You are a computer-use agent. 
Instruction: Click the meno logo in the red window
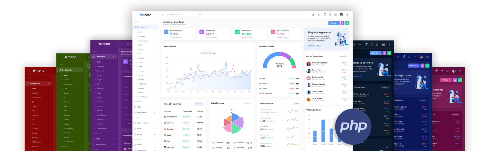[x=39, y=71]
